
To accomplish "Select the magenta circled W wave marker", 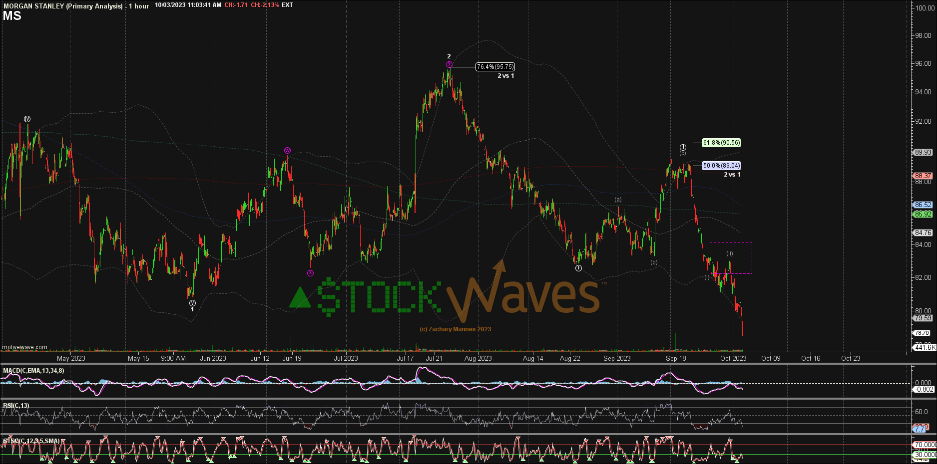I will [287, 151].
